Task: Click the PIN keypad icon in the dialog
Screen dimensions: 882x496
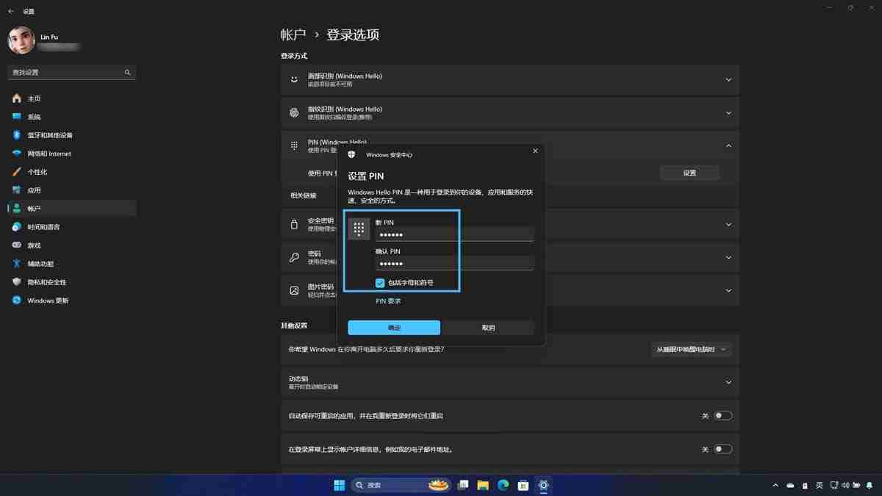Action: (359, 228)
